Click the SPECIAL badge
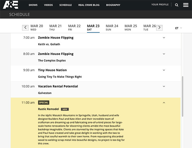Screen dimensions: 192x148 click(44, 103)
